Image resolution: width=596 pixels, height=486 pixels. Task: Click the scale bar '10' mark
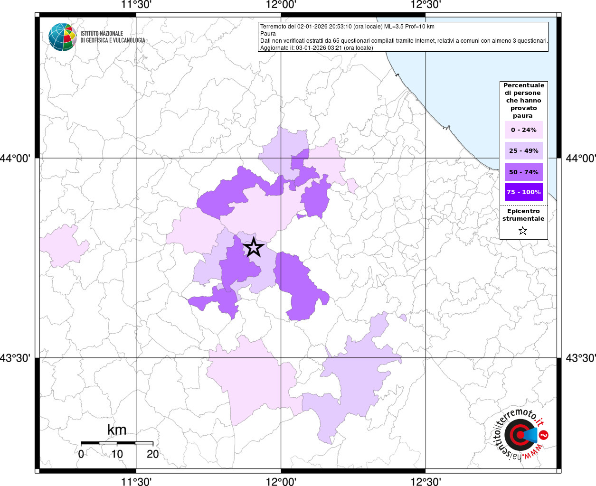pyautogui.click(x=117, y=454)
